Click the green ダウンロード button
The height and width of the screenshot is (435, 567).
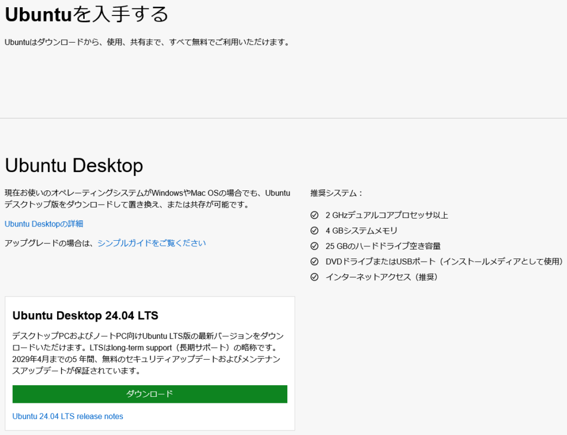[x=150, y=394]
